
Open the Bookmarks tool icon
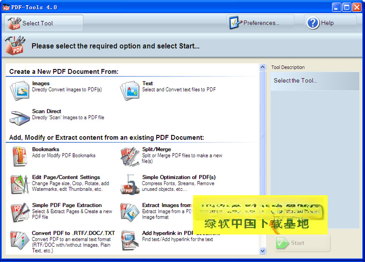click(x=20, y=156)
